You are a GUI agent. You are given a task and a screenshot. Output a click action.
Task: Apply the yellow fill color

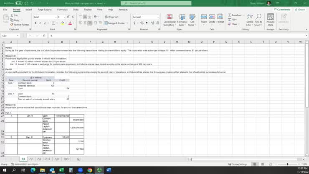(63, 23)
